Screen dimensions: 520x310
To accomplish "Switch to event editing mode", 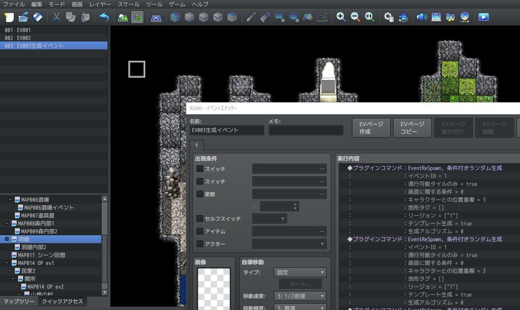I will point(137,17).
